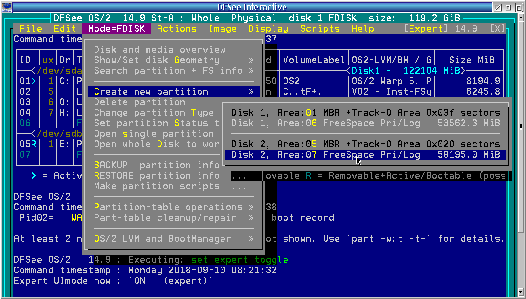Click the scrollbar down arrow
The image size is (526, 299).
[x=521, y=292]
